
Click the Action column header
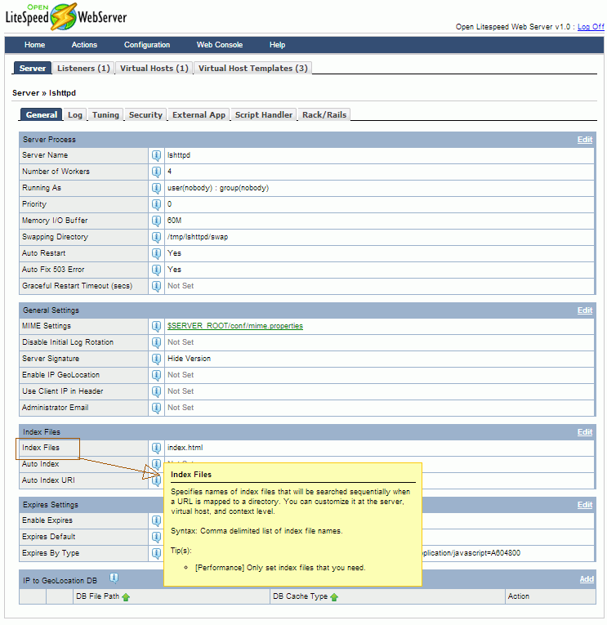[x=519, y=596]
